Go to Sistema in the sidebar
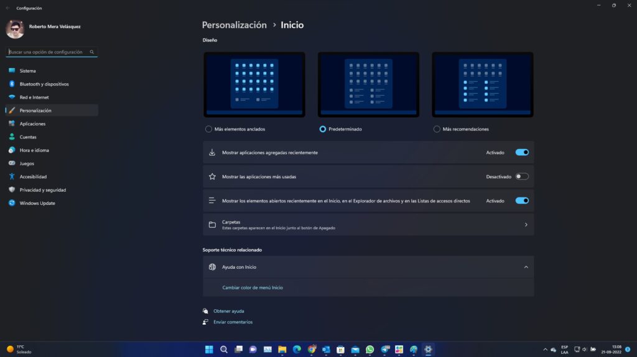The width and height of the screenshot is (637, 357). (x=27, y=71)
